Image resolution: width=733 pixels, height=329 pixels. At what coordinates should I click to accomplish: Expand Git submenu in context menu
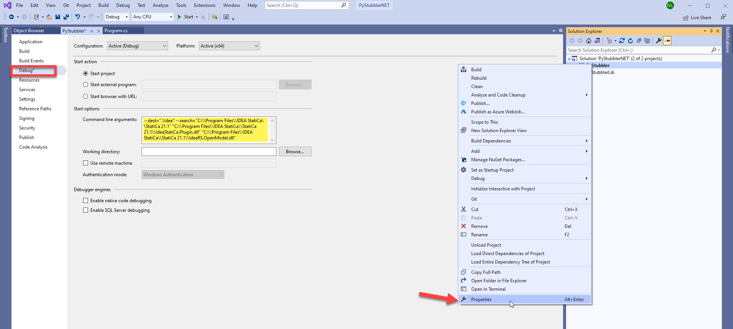coord(524,199)
